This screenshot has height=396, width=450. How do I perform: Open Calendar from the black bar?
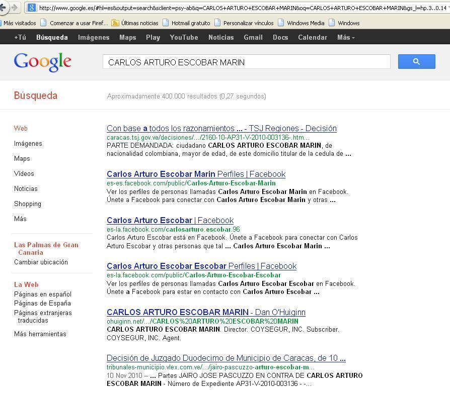tap(313, 37)
